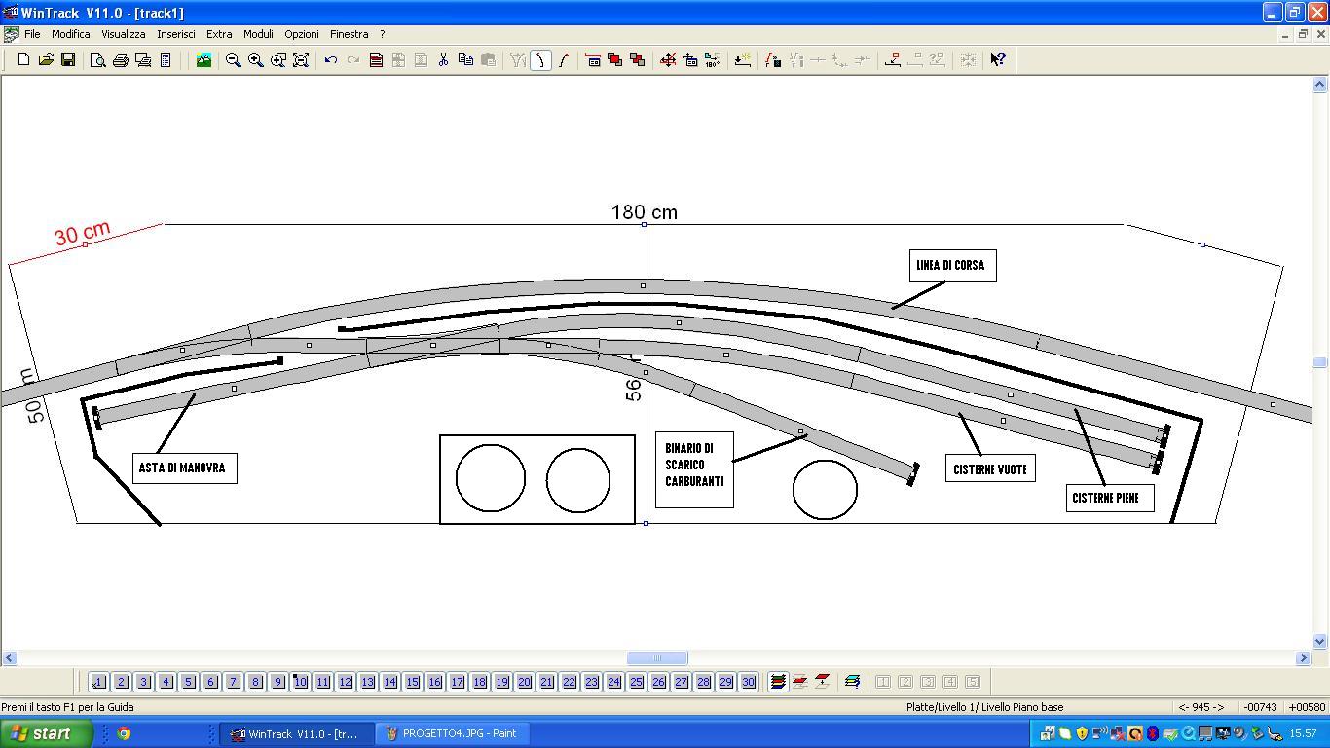This screenshot has height=748, width=1330.
Task: Open the Moduli menu
Action: tap(258, 34)
